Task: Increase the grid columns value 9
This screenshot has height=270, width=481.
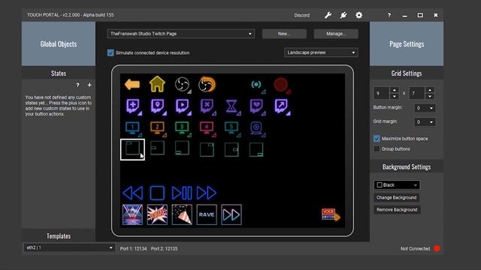Action: click(x=394, y=90)
